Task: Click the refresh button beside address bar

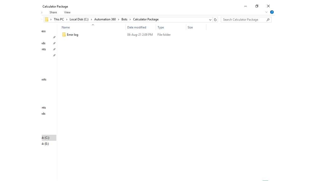Action: click(x=215, y=20)
